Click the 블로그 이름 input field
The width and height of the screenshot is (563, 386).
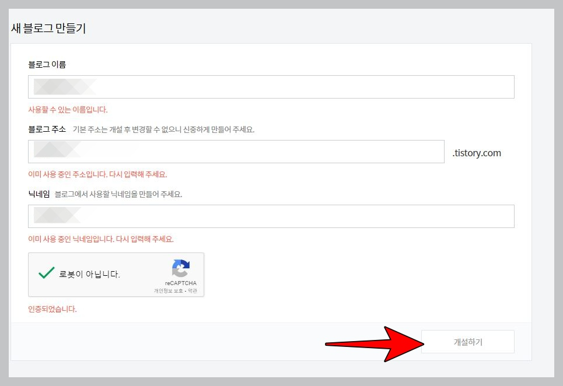[271, 86]
